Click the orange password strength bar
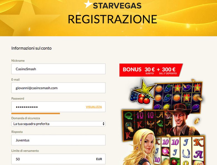 [36, 113]
